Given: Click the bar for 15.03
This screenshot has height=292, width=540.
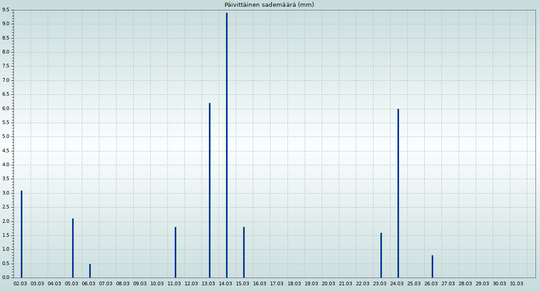Looking at the screenshot, I should coord(244,252).
